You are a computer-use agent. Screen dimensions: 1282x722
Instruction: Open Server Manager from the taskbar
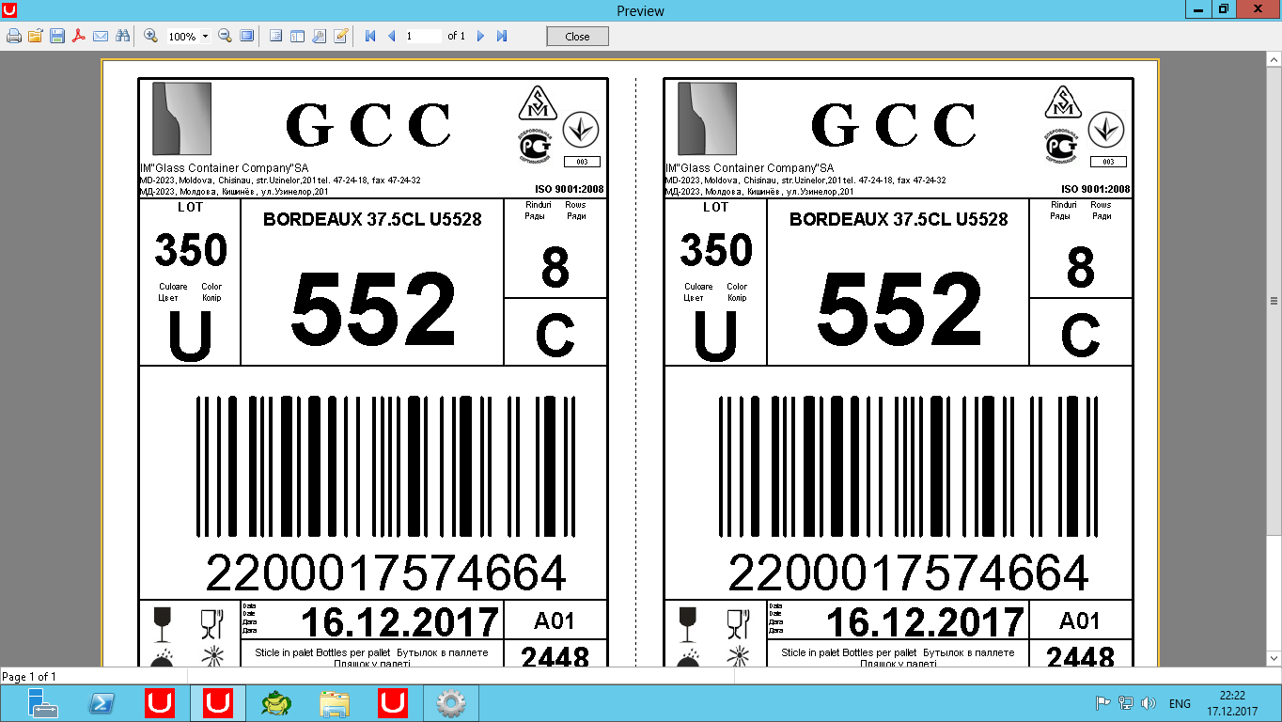coord(42,703)
